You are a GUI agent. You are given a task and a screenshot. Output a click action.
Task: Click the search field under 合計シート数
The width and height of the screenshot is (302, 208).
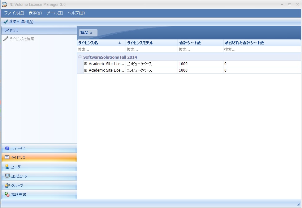201,49
